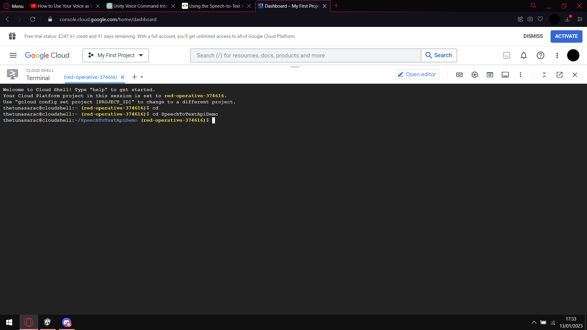Open Google Cloud notifications bell
Screen dimensions: 587x330
click(x=523, y=55)
